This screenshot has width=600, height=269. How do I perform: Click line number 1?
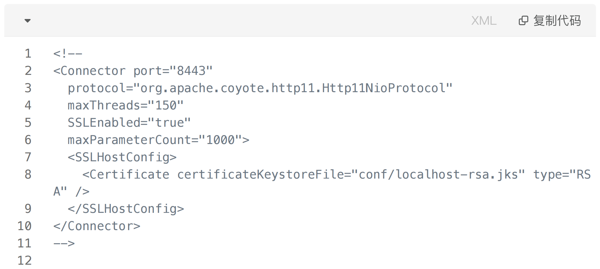tap(28, 54)
